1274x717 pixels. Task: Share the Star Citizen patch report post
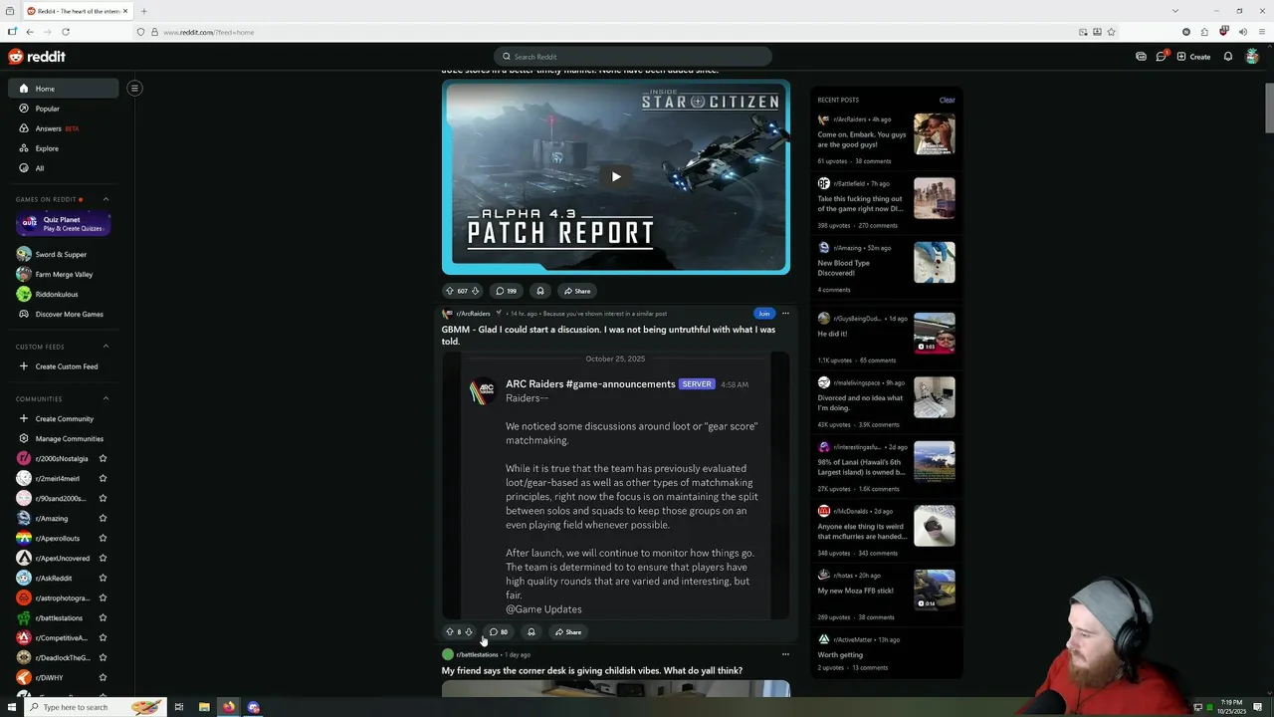576,291
